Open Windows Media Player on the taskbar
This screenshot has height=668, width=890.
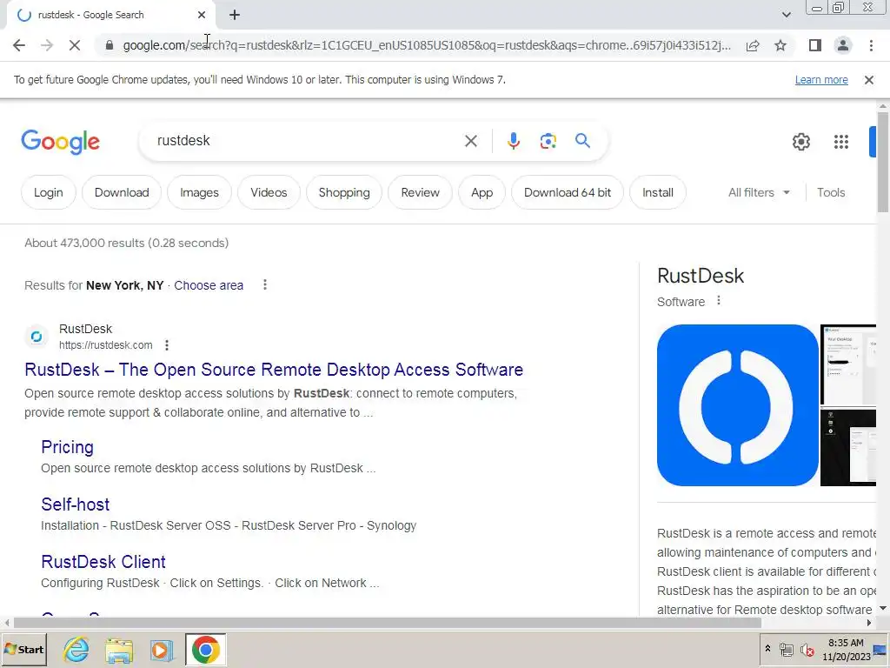tap(162, 650)
